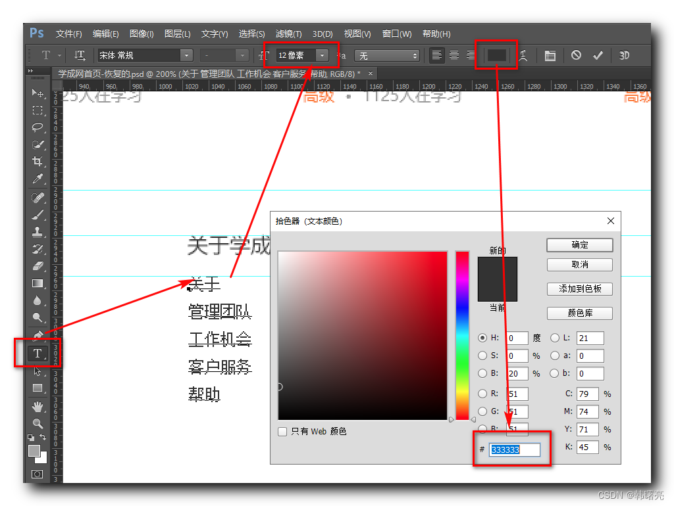Click the 颜色库 button
674x506 pixels.
pos(579,313)
